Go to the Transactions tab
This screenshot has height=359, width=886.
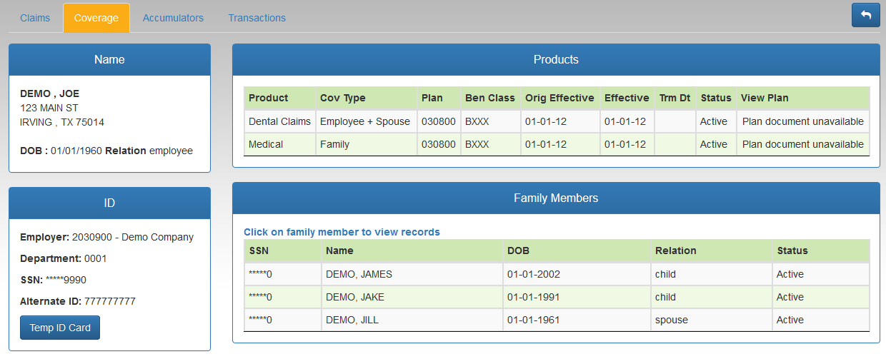tap(257, 18)
